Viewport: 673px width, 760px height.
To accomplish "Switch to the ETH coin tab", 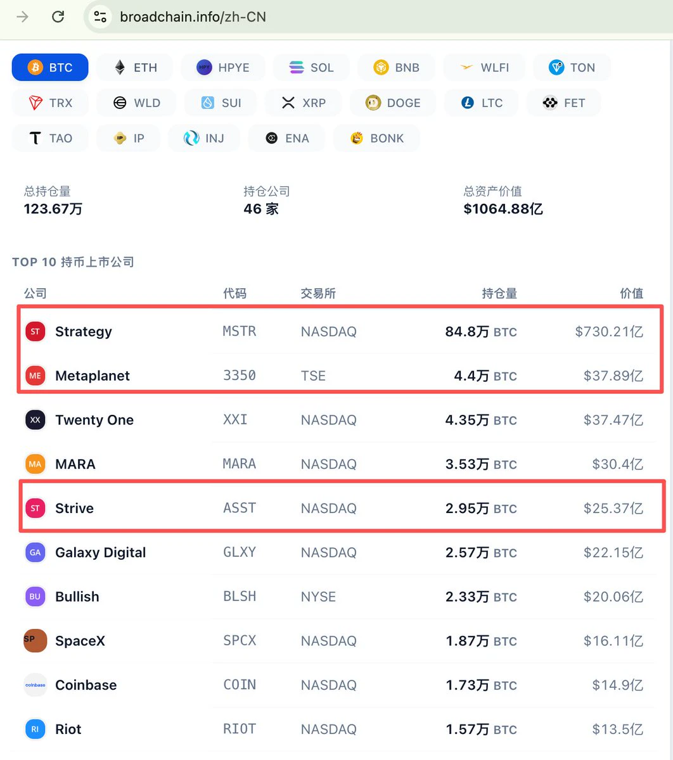I will tap(135, 67).
